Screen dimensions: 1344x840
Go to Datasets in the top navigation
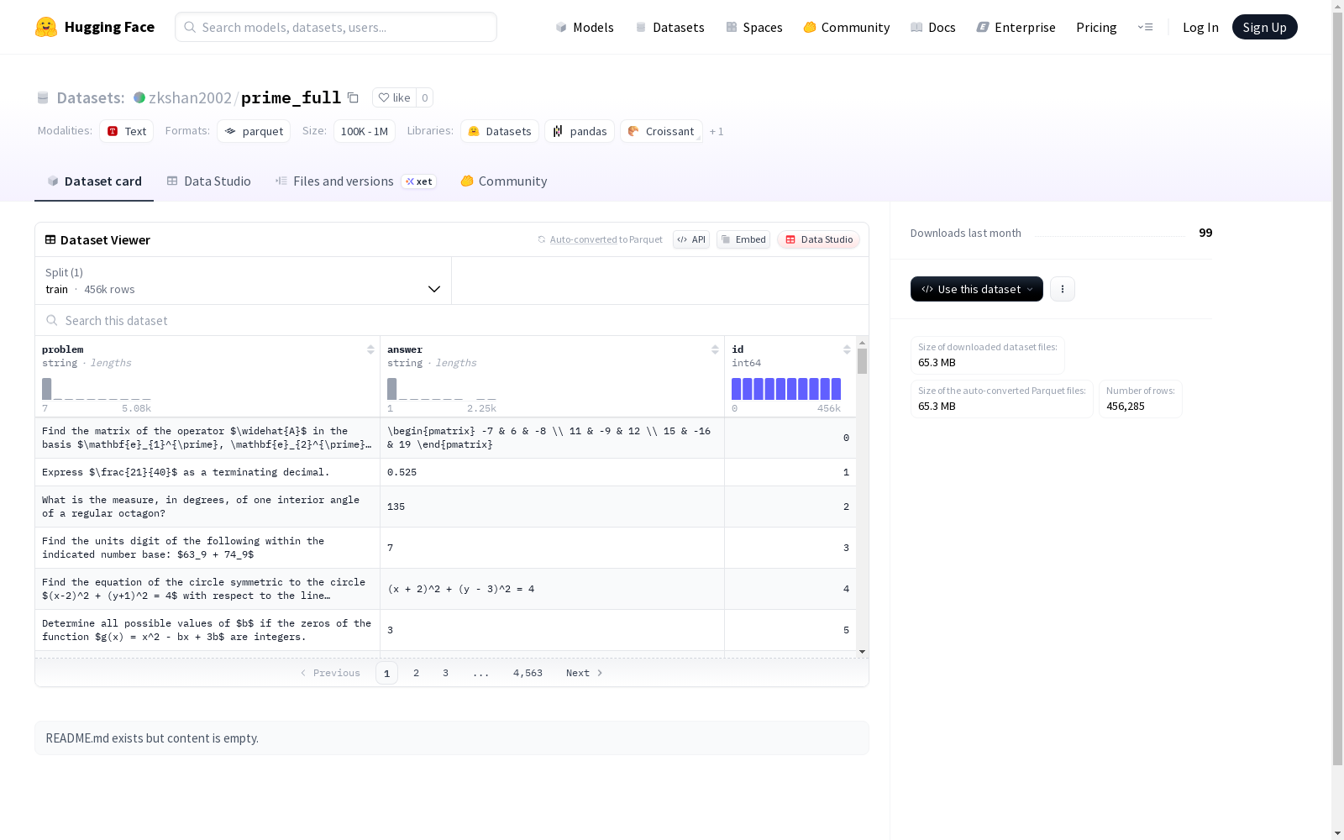point(669,27)
